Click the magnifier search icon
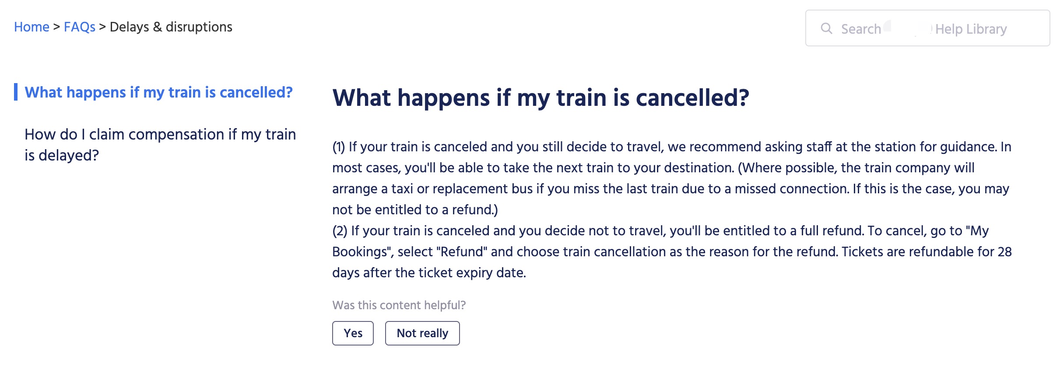This screenshot has width=1060, height=370. pyautogui.click(x=826, y=28)
